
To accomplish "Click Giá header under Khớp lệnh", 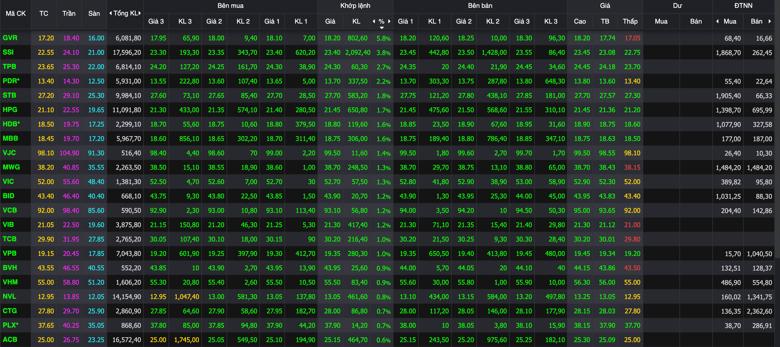I will 330,21.
